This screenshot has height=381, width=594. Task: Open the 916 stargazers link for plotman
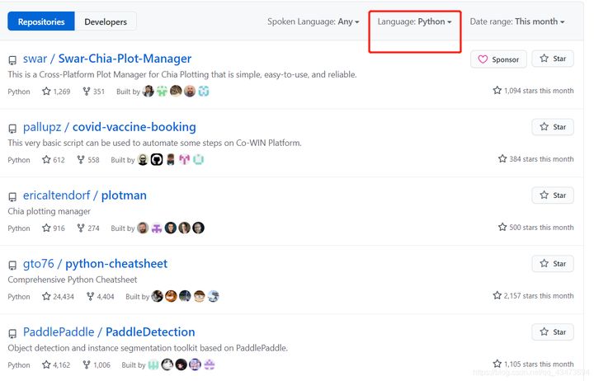54,228
